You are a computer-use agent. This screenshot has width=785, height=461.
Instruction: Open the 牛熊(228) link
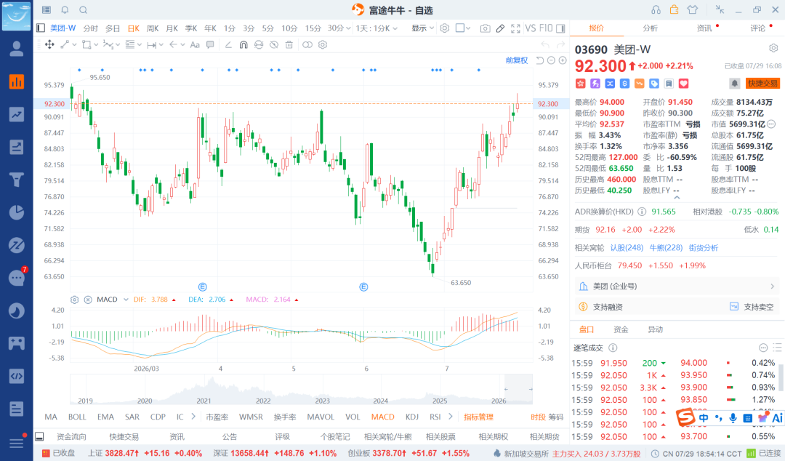666,247
